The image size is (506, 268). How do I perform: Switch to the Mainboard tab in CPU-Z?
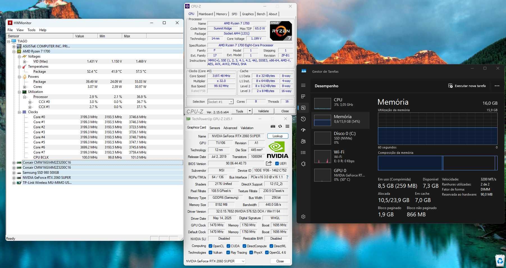point(206,14)
